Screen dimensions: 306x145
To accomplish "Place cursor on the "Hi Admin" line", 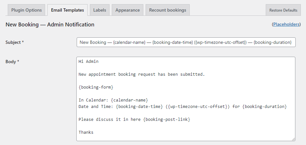I will coord(89,61).
